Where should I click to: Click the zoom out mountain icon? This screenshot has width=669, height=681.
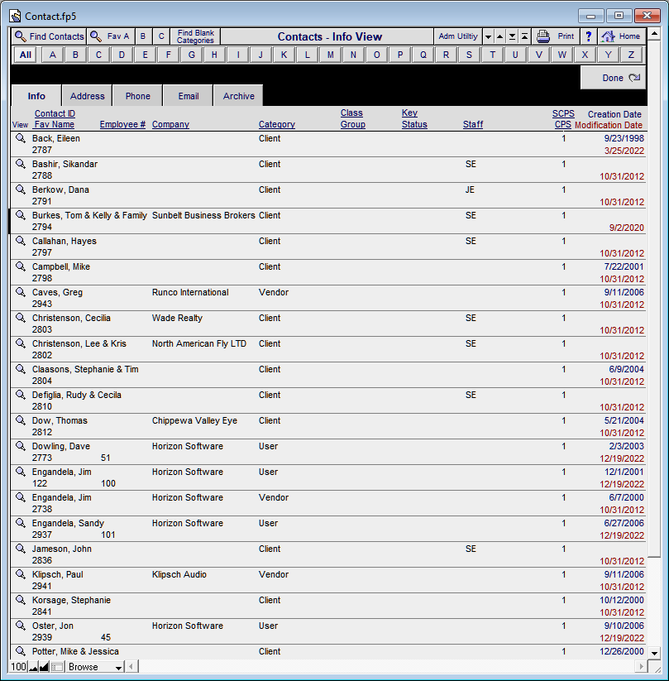33,667
